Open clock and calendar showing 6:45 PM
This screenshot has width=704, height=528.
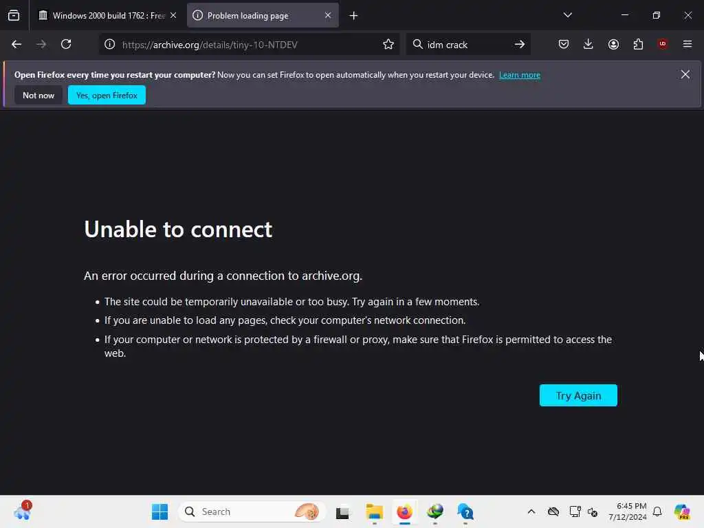[x=628, y=511]
